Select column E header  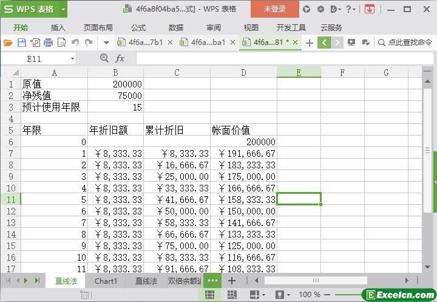click(x=299, y=72)
